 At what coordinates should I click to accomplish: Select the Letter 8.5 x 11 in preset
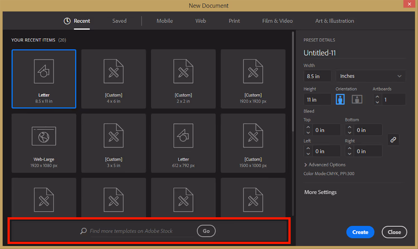coord(44,79)
